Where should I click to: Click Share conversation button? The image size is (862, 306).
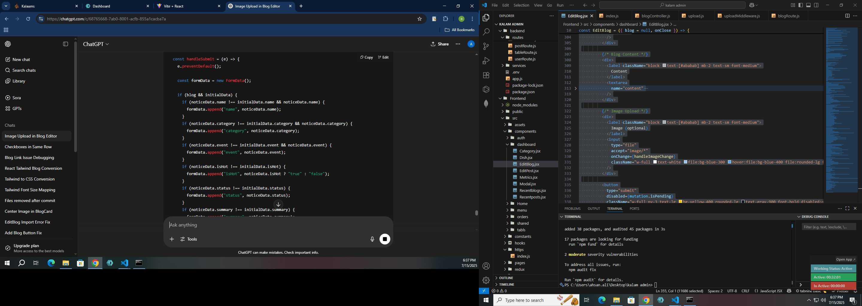(x=440, y=44)
